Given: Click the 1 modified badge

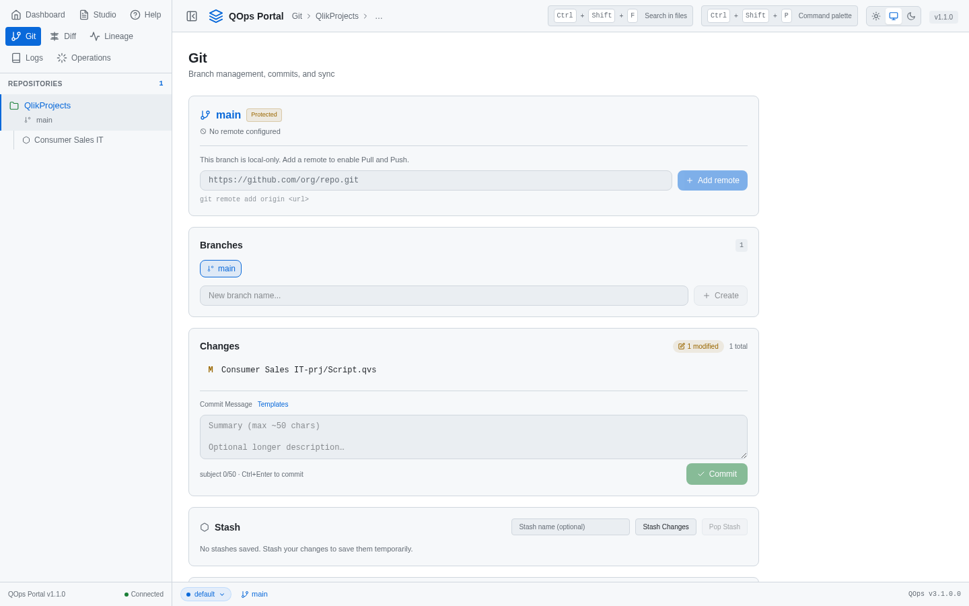Looking at the screenshot, I should [x=698, y=346].
